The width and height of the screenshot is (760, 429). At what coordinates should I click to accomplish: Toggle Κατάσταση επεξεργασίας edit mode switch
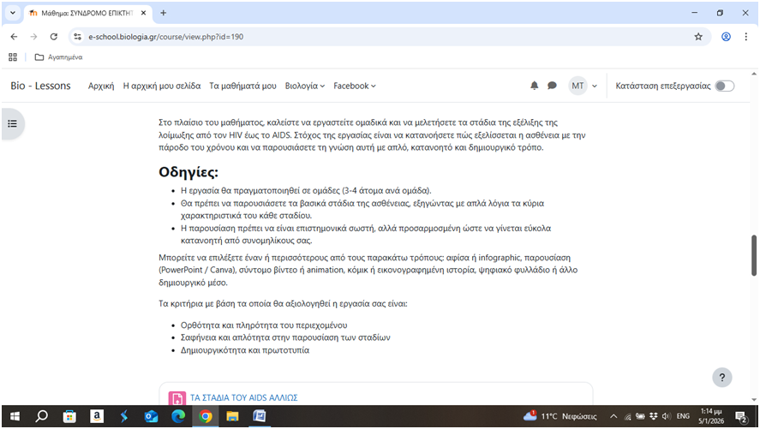tap(724, 86)
